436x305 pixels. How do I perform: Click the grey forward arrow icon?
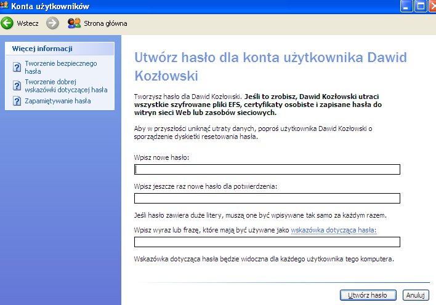pyautogui.click(x=52, y=23)
